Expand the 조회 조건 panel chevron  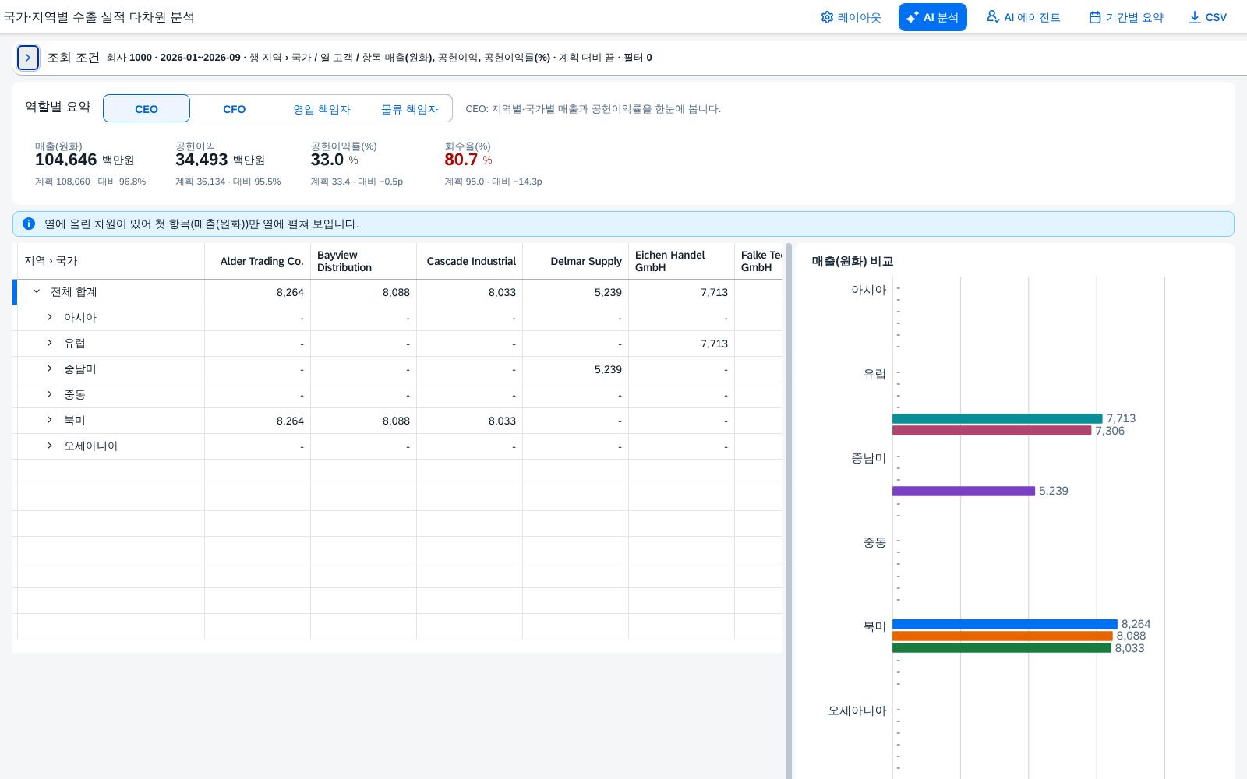[x=28, y=58]
